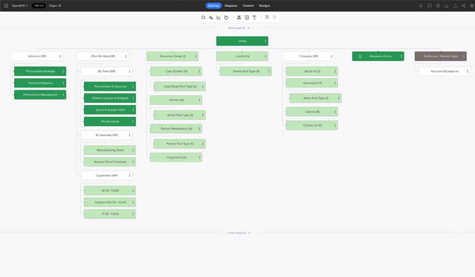Click the folder tool in toolbar
The width and height of the screenshot is (475, 277).
(x=226, y=17)
